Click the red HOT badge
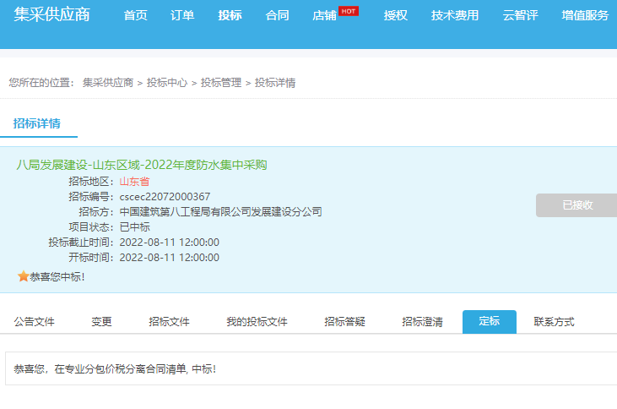Image resolution: width=617 pixels, height=409 pixels. coord(349,12)
